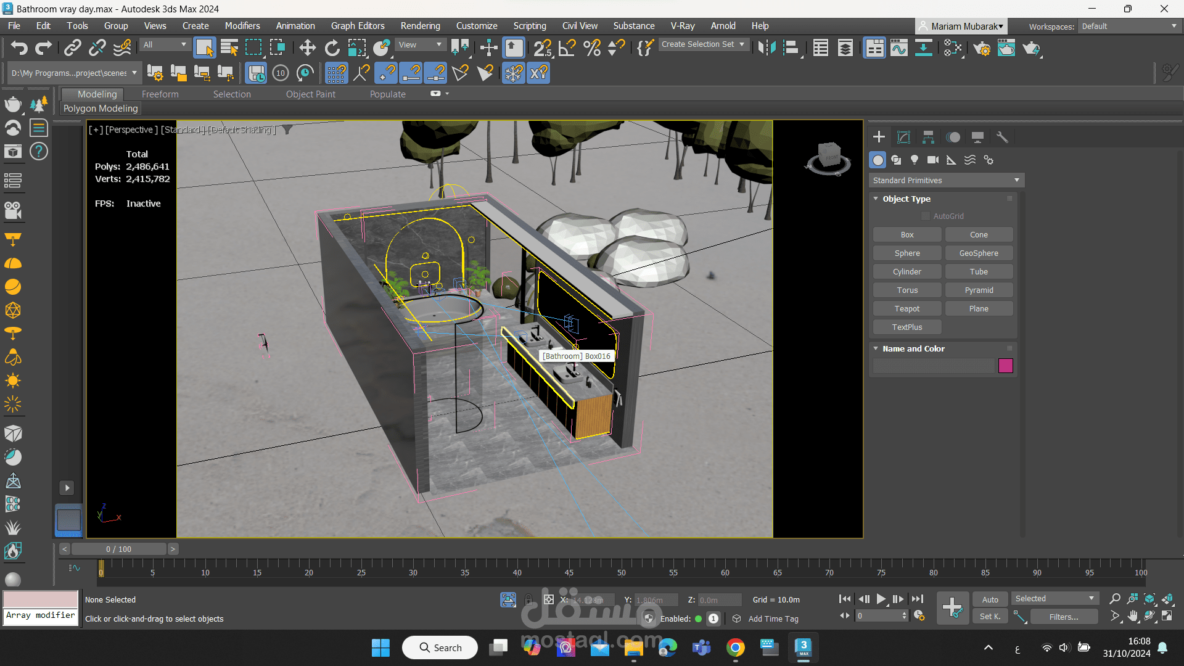This screenshot has height=666, width=1184.
Task: Switch to the Freeform ribbon tab
Action: coord(160,94)
